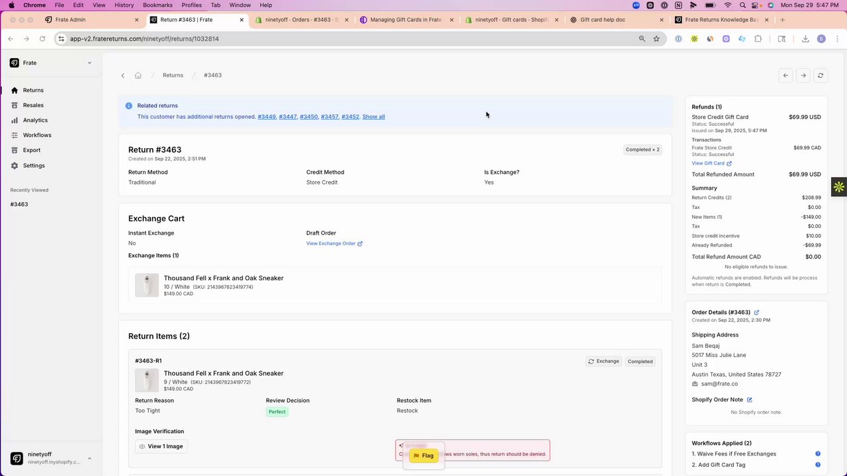Close the Frate Admin tab
The image size is (847, 476).
click(137, 20)
